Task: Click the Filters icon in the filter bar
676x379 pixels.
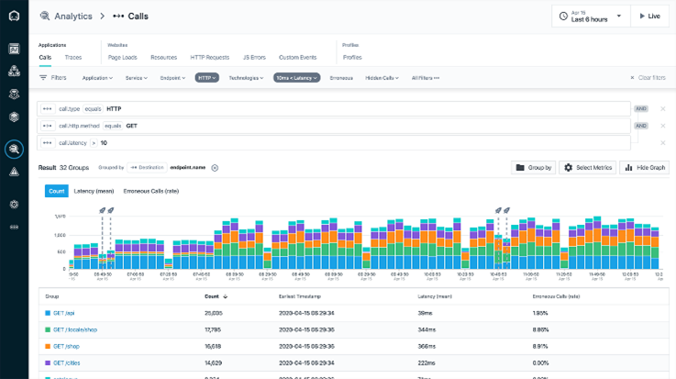Action: 43,78
